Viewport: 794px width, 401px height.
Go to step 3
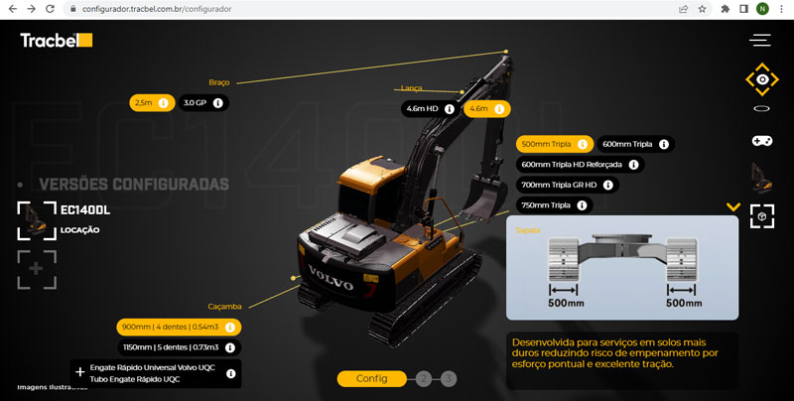(449, 379)
